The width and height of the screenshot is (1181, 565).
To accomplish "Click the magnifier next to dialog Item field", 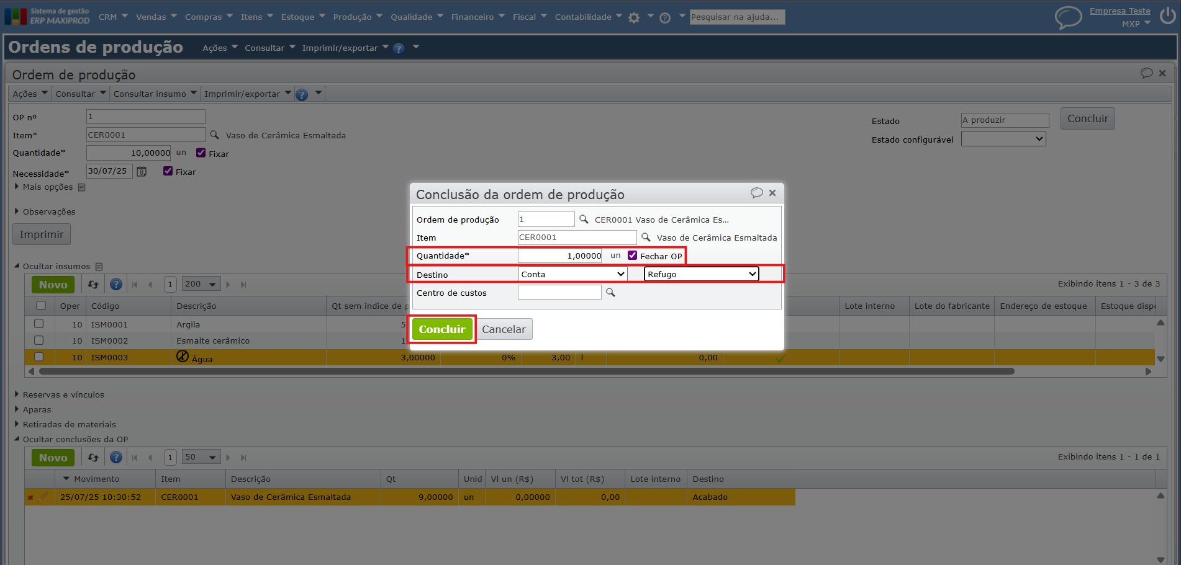I will (646, 238).
